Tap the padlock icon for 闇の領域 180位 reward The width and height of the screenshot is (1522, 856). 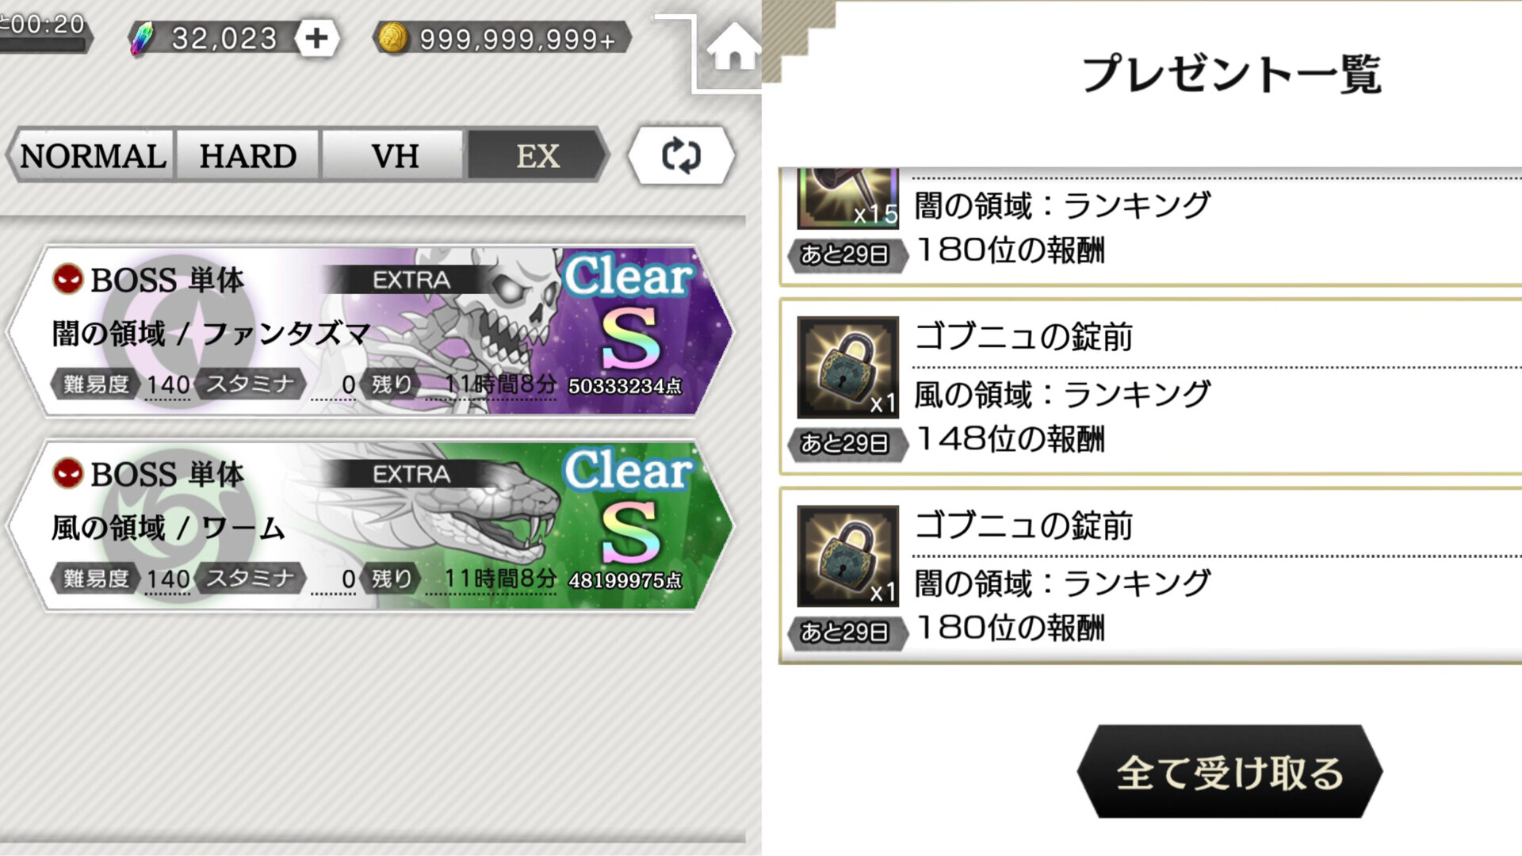pos(847,556)
